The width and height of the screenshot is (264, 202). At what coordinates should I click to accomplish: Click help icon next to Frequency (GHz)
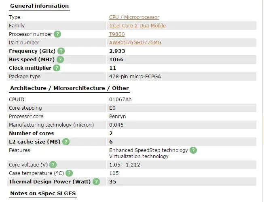tap(61, 51)
